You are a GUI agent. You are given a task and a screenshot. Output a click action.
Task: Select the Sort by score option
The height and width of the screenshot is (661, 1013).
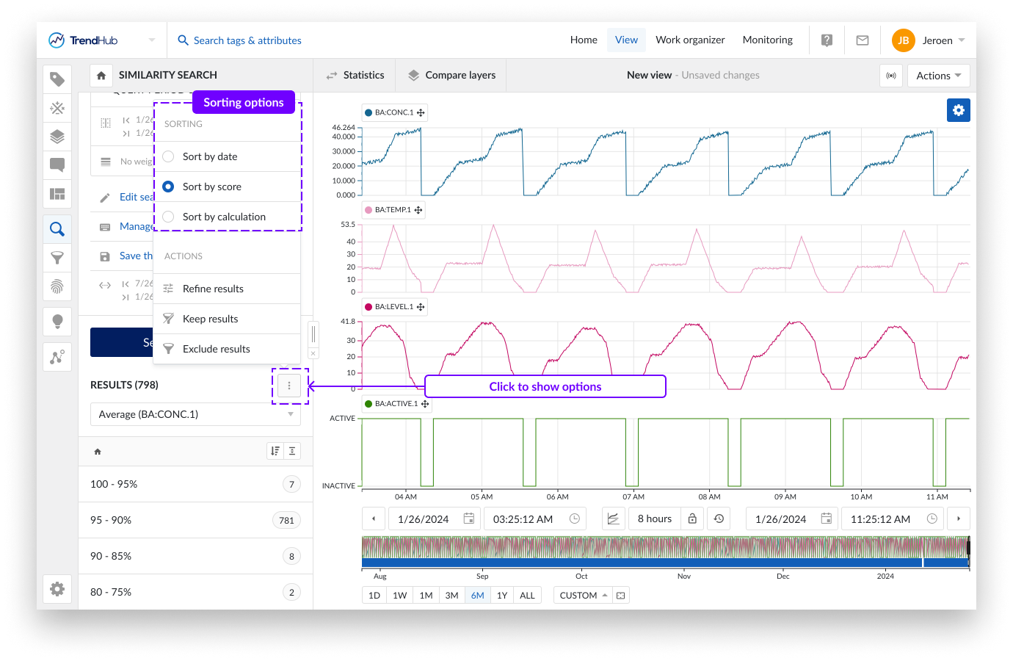click(x=169, y=187)
